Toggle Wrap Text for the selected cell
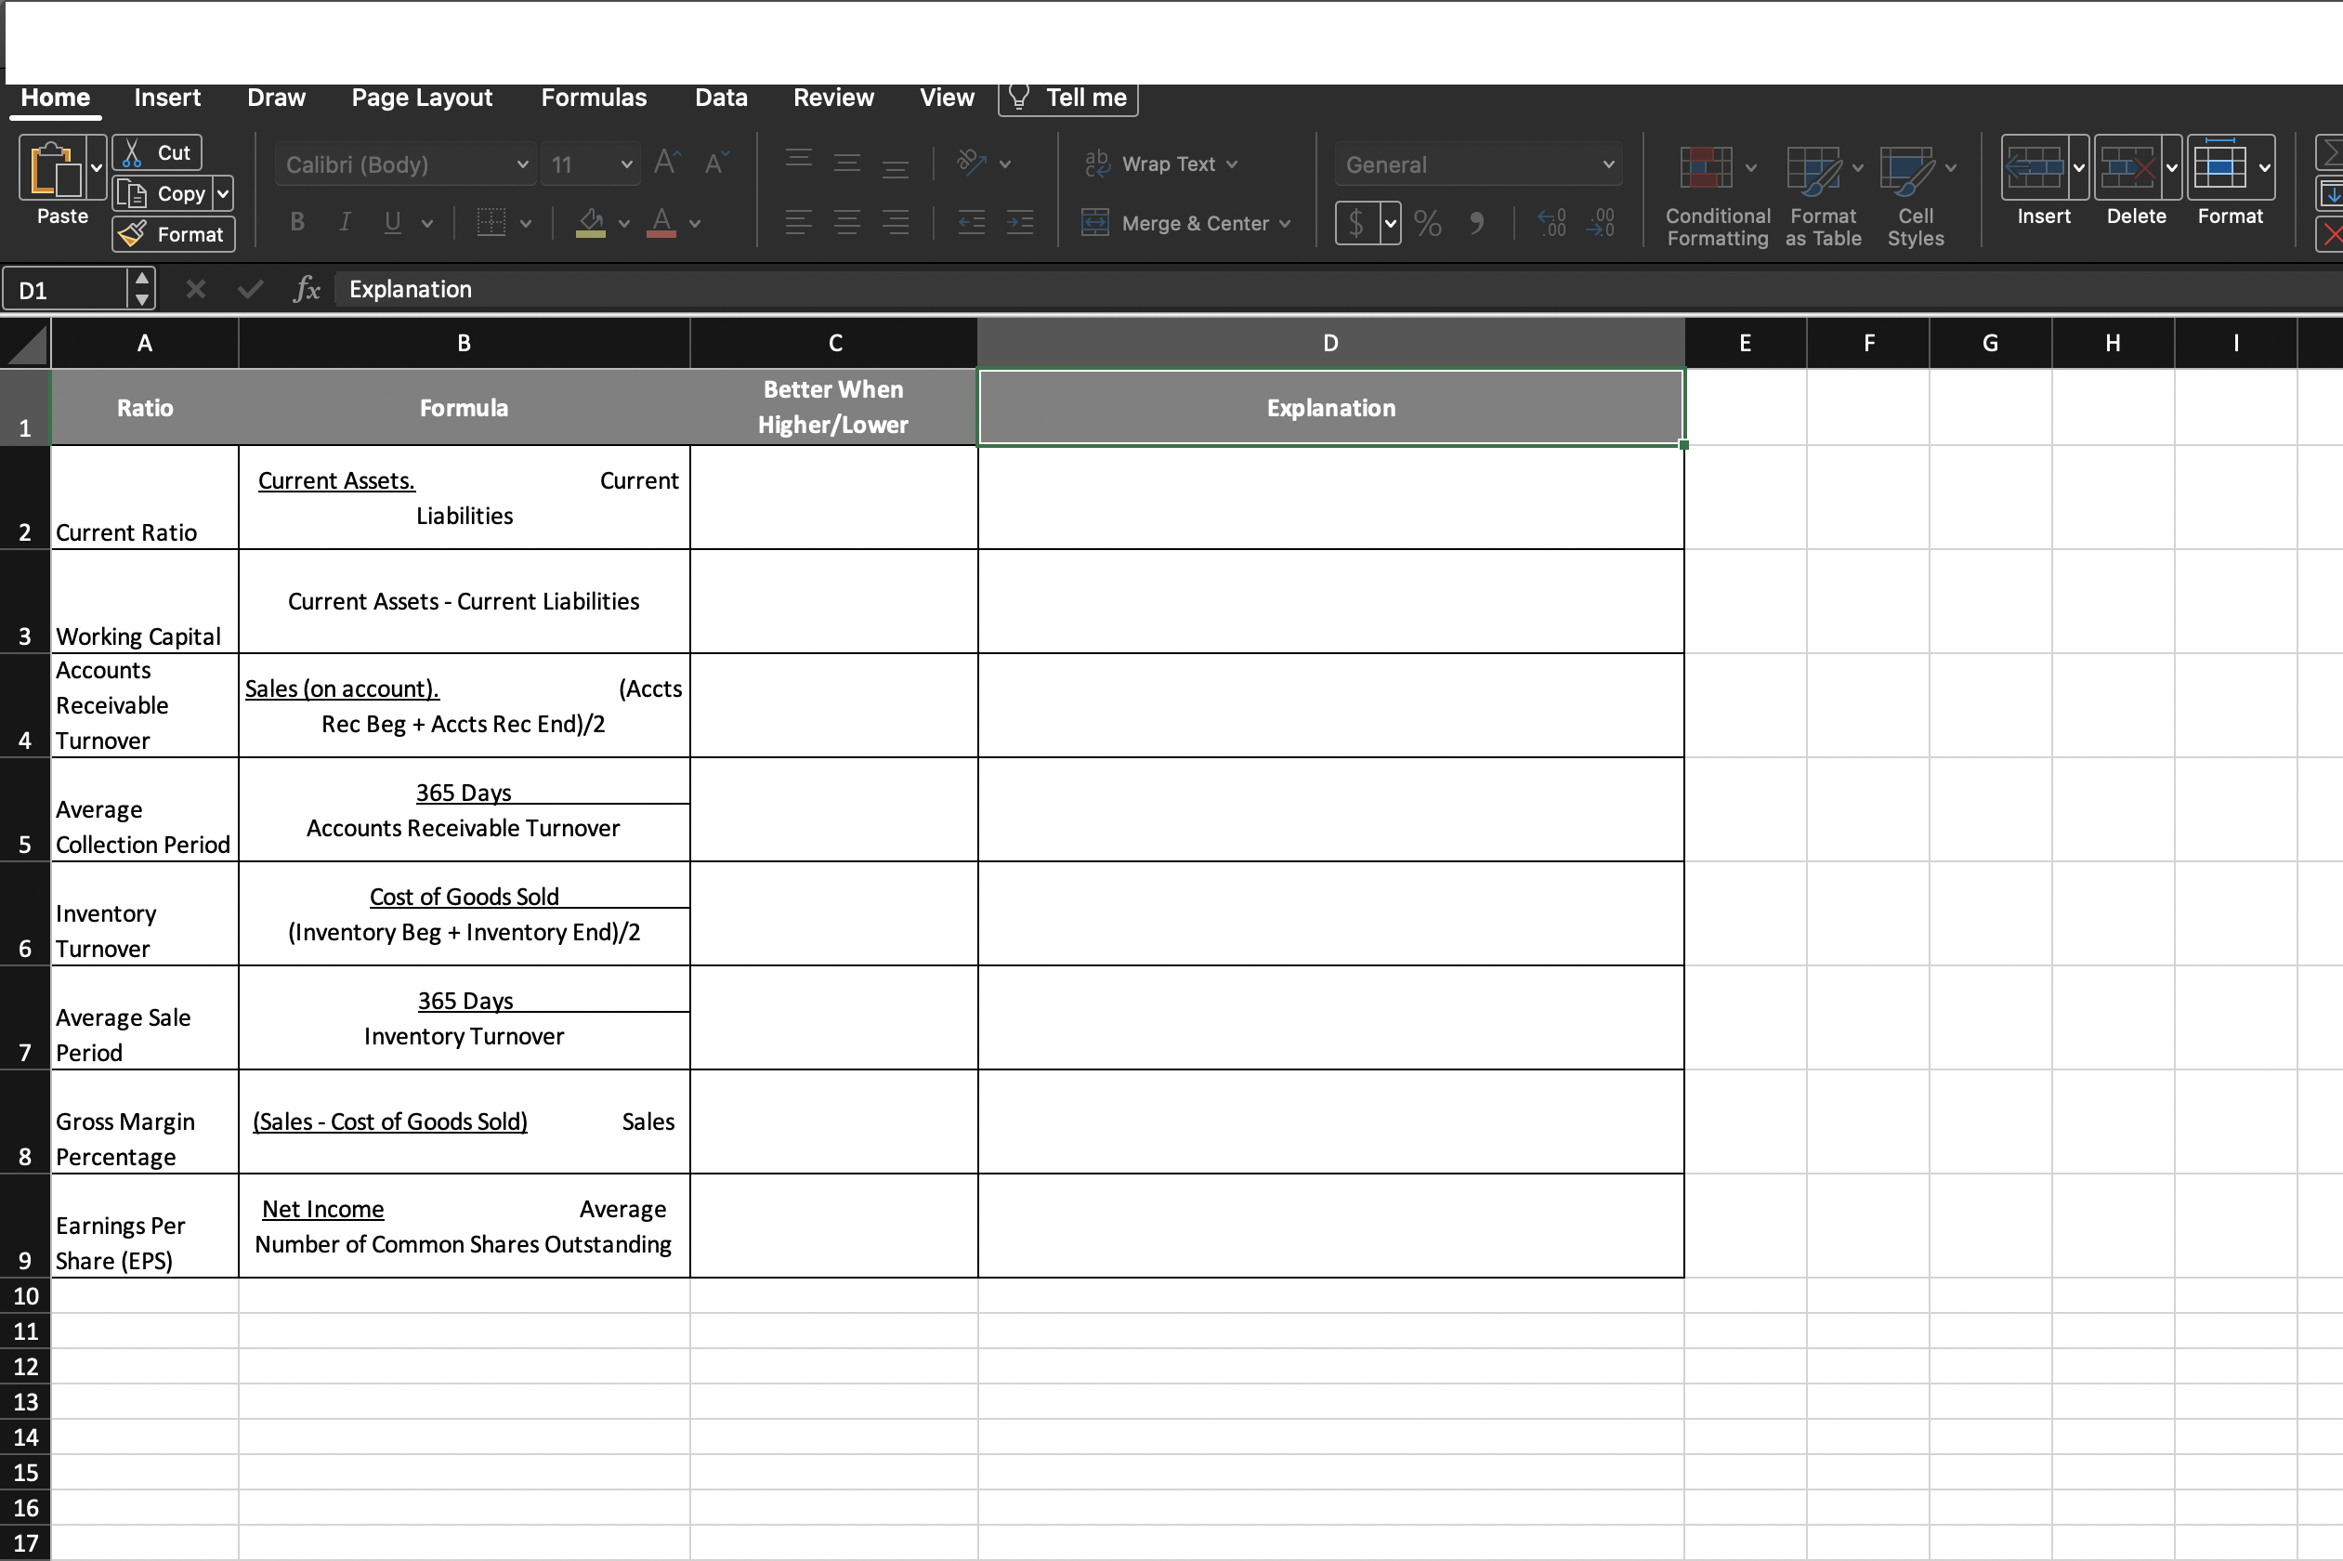Viewport: 2343px width, 1561px height. click(x=1159, y=164)
